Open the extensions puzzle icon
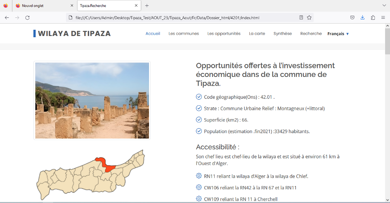The image size is (390, 203). tap(373, 18)
